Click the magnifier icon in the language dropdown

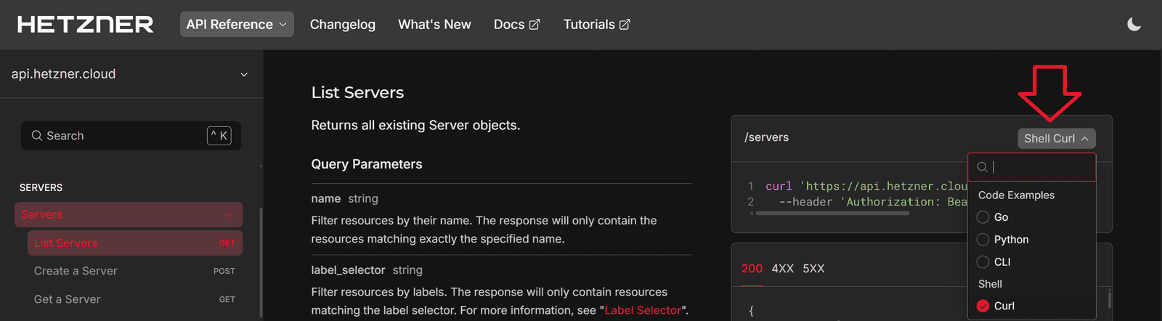pyautogui.click(x=982, y=167)
